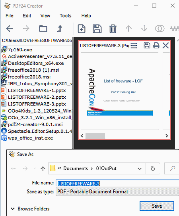Click Documents in the breadcrumb path
Image resolution: width=179 pixels, height=216 pixels.
(x=76, y=168)
